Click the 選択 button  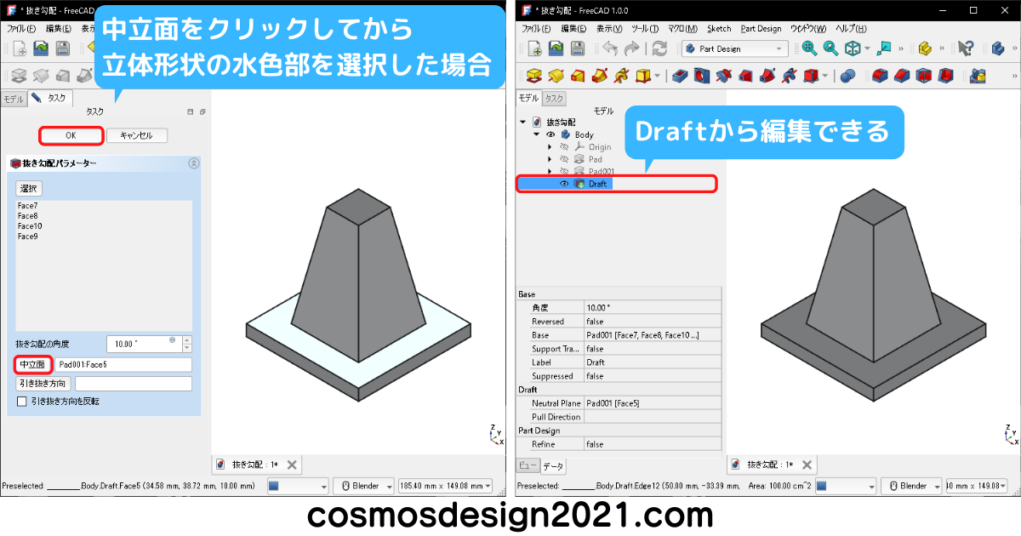pyautogui.click(x=29, y=189)
